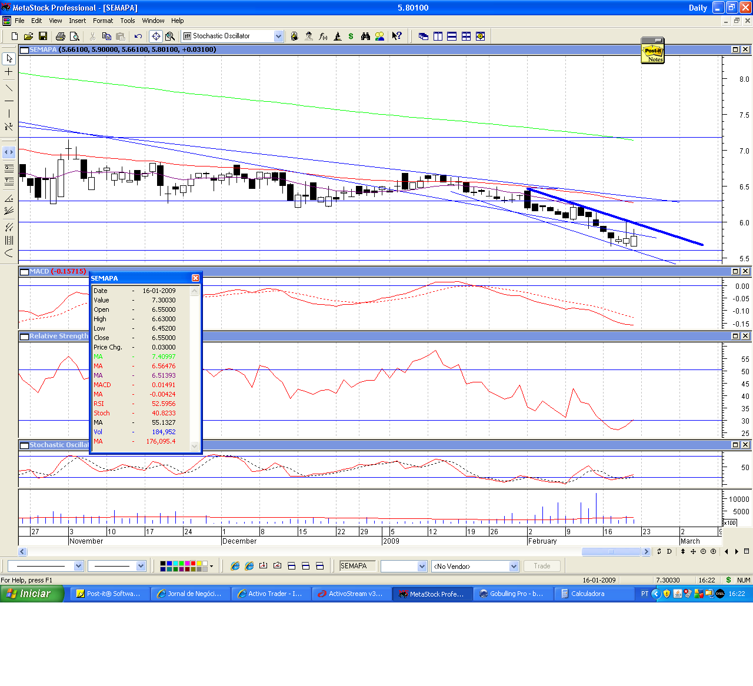Click the green dollar sign icon

(351, 36)
